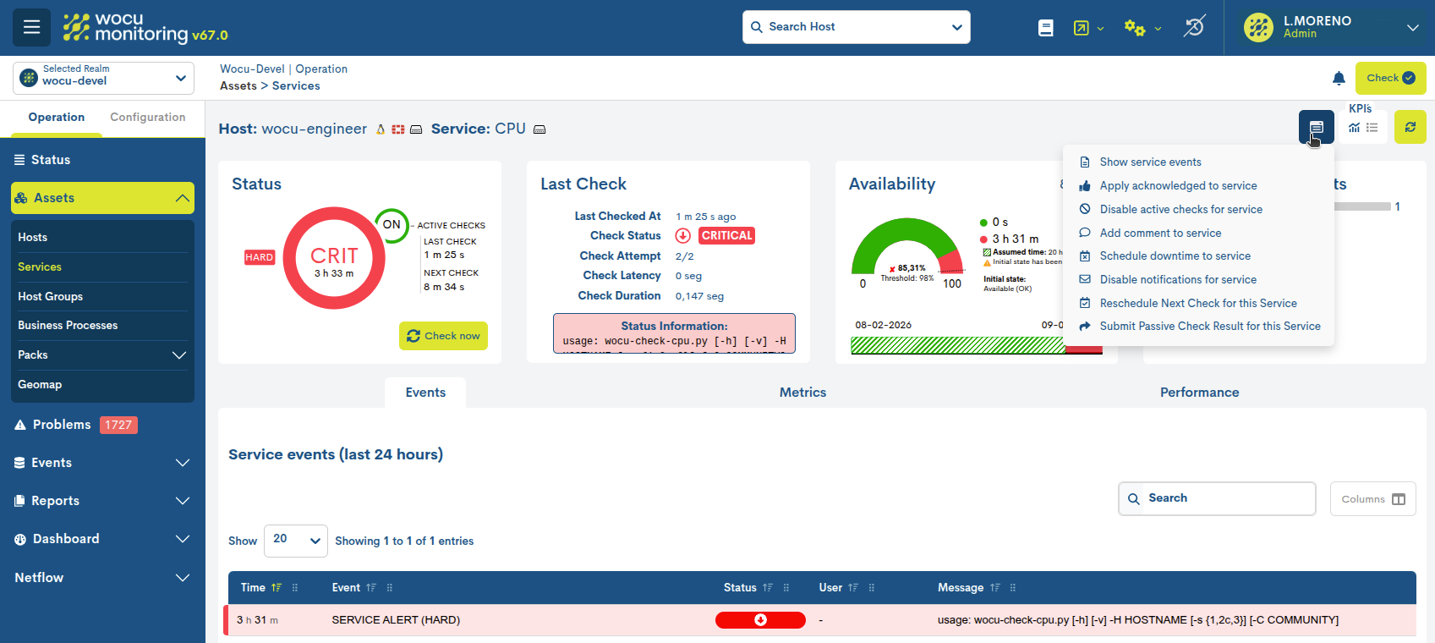The width and height of the screenshot is (1435, 643).
Task: Open the service actions menu icon
Action: [x=1316, y=128]
